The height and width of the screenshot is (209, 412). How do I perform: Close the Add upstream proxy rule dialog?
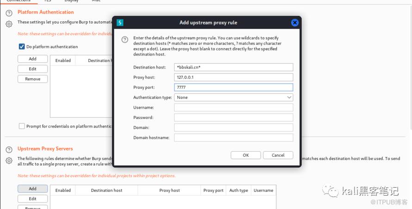point(295,23)
